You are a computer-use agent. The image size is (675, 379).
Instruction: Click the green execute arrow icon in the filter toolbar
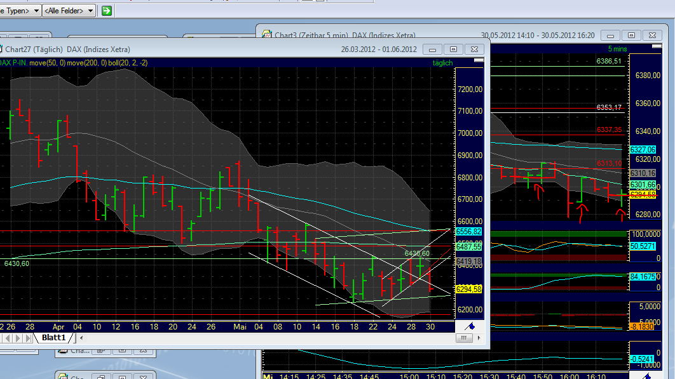(106, 11)
